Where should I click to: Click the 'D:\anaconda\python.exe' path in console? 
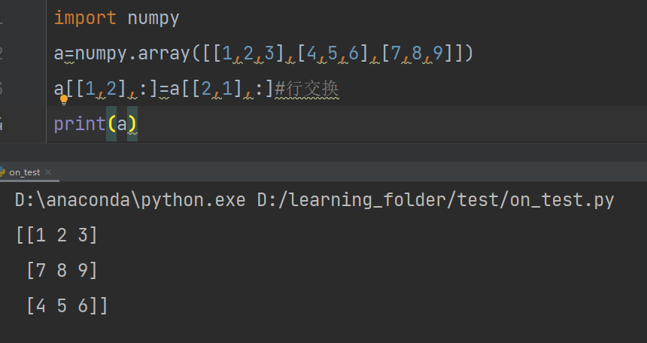[130, 200]
